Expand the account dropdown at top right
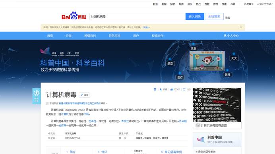275x154 pixels. coord(265,4)
